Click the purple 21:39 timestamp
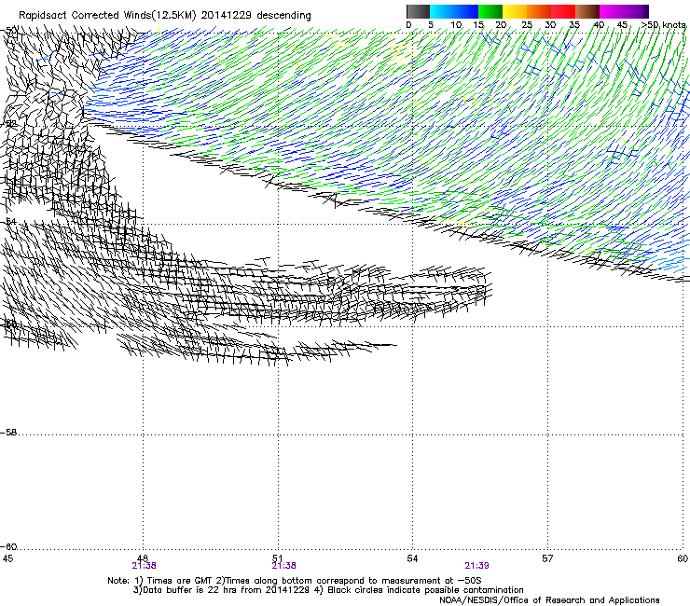 click(x=477, y=566)
